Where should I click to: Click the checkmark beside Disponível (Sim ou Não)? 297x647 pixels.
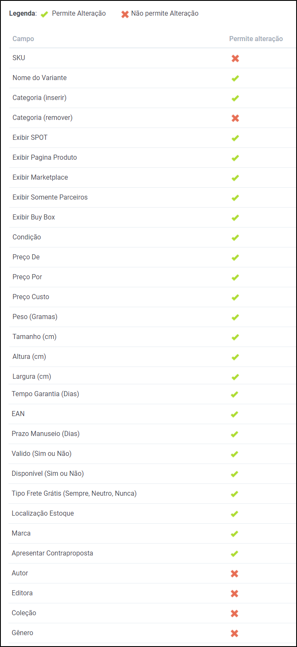[234, 474]
